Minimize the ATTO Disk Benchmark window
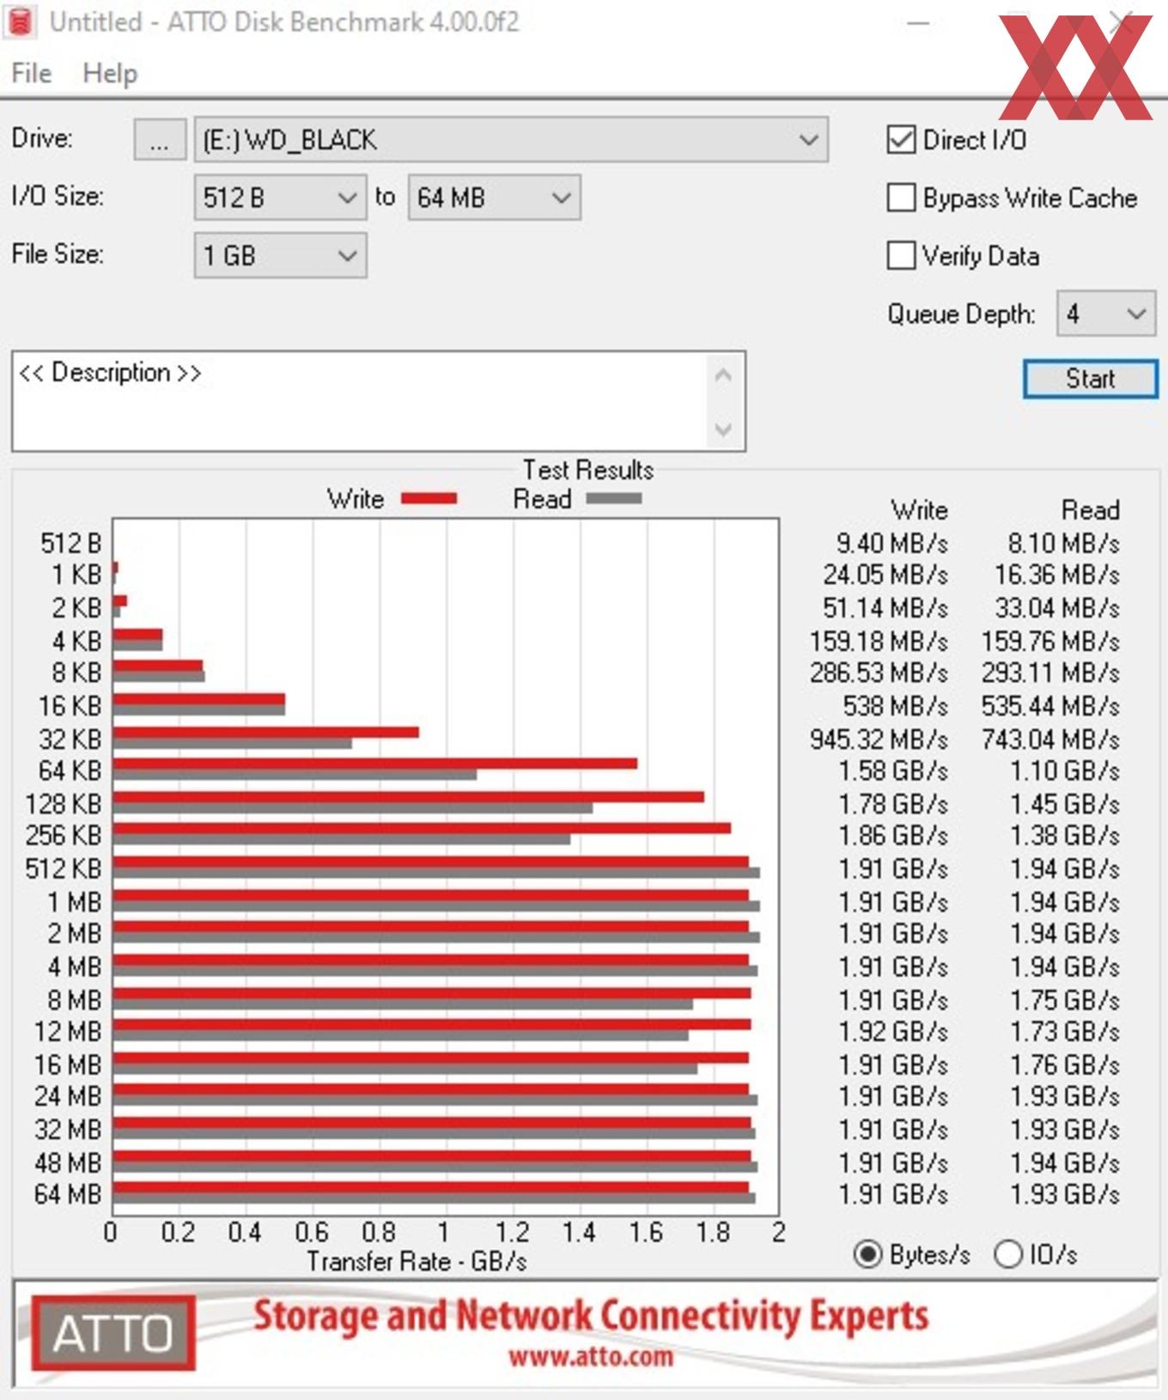 [x=918, y=22]
